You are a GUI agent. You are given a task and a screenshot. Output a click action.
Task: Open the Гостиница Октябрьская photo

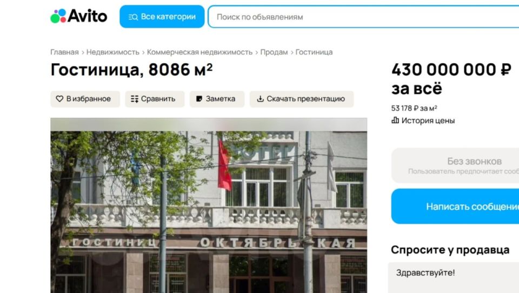(x=209, y=205)
